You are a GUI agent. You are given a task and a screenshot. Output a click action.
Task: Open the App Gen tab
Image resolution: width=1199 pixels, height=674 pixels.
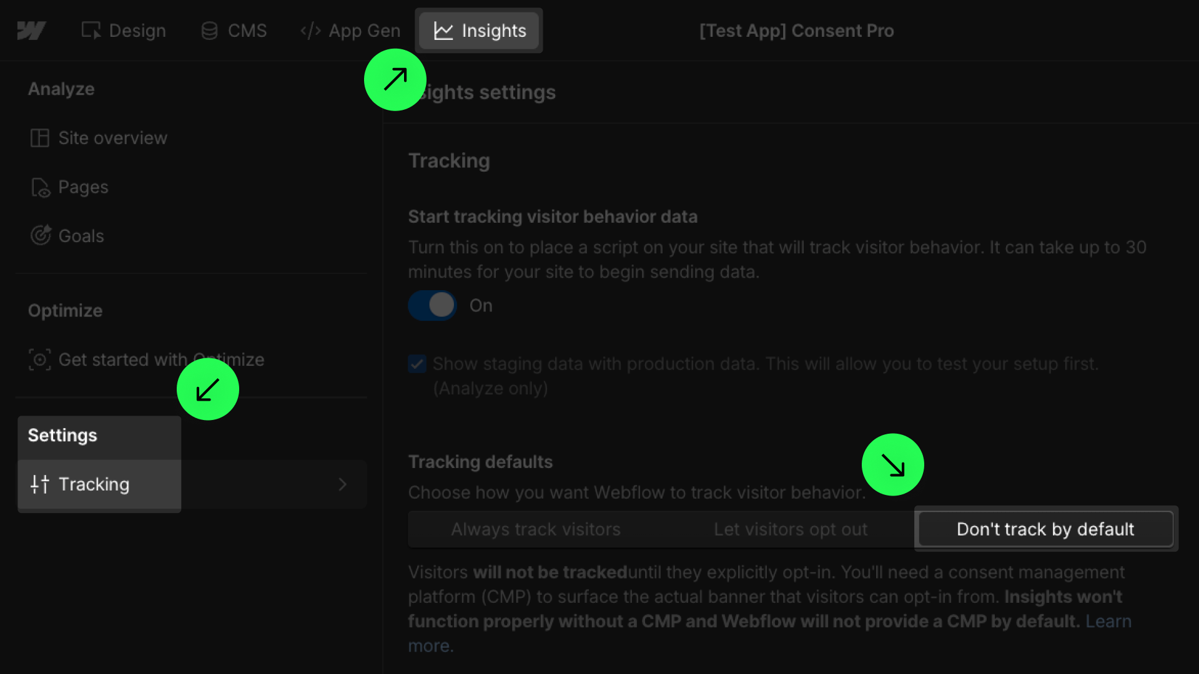tap(350, 31)
